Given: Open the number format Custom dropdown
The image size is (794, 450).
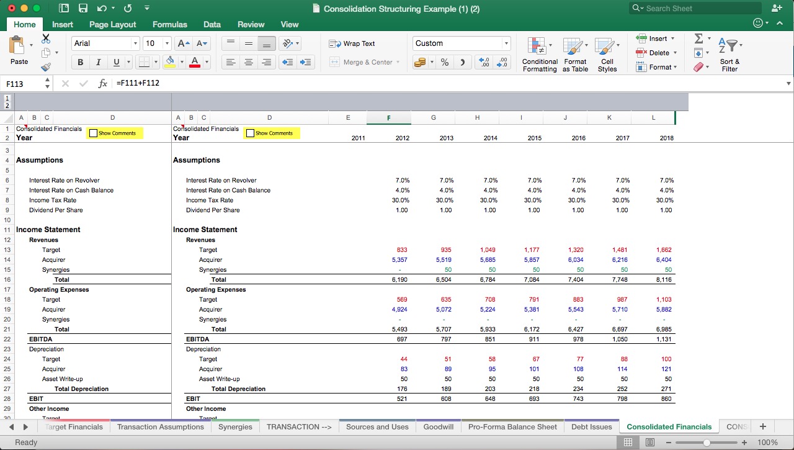Looking at the screenshot, I should click(506, 43).
